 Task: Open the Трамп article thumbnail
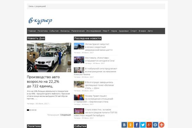(79, 97)
